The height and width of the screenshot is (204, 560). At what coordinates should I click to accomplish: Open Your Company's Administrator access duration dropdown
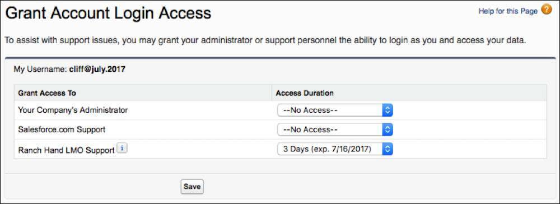[x=335, y=110]
